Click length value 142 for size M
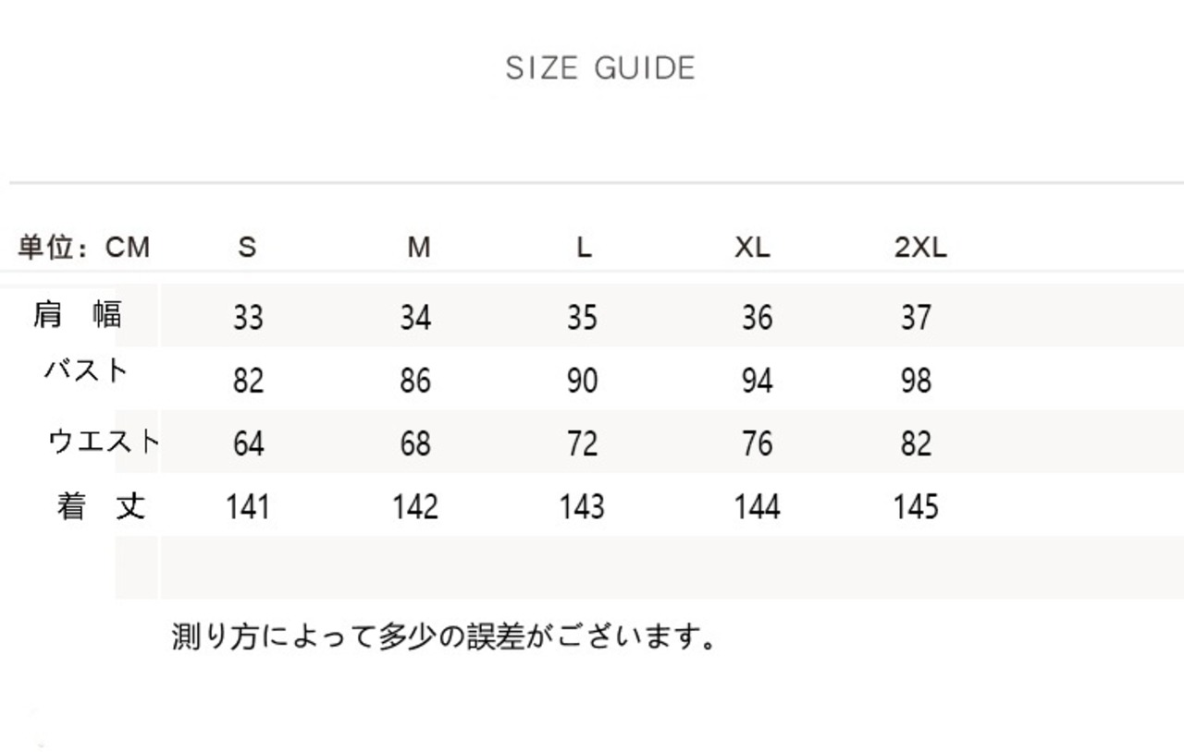Image resolution: width=1184 pixels, height=752 pixels. 415,507
